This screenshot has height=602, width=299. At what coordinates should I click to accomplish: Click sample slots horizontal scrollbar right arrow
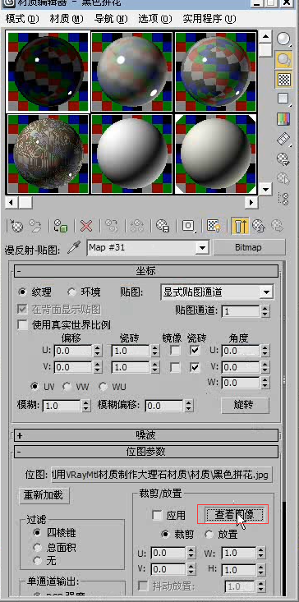(252, 202)
